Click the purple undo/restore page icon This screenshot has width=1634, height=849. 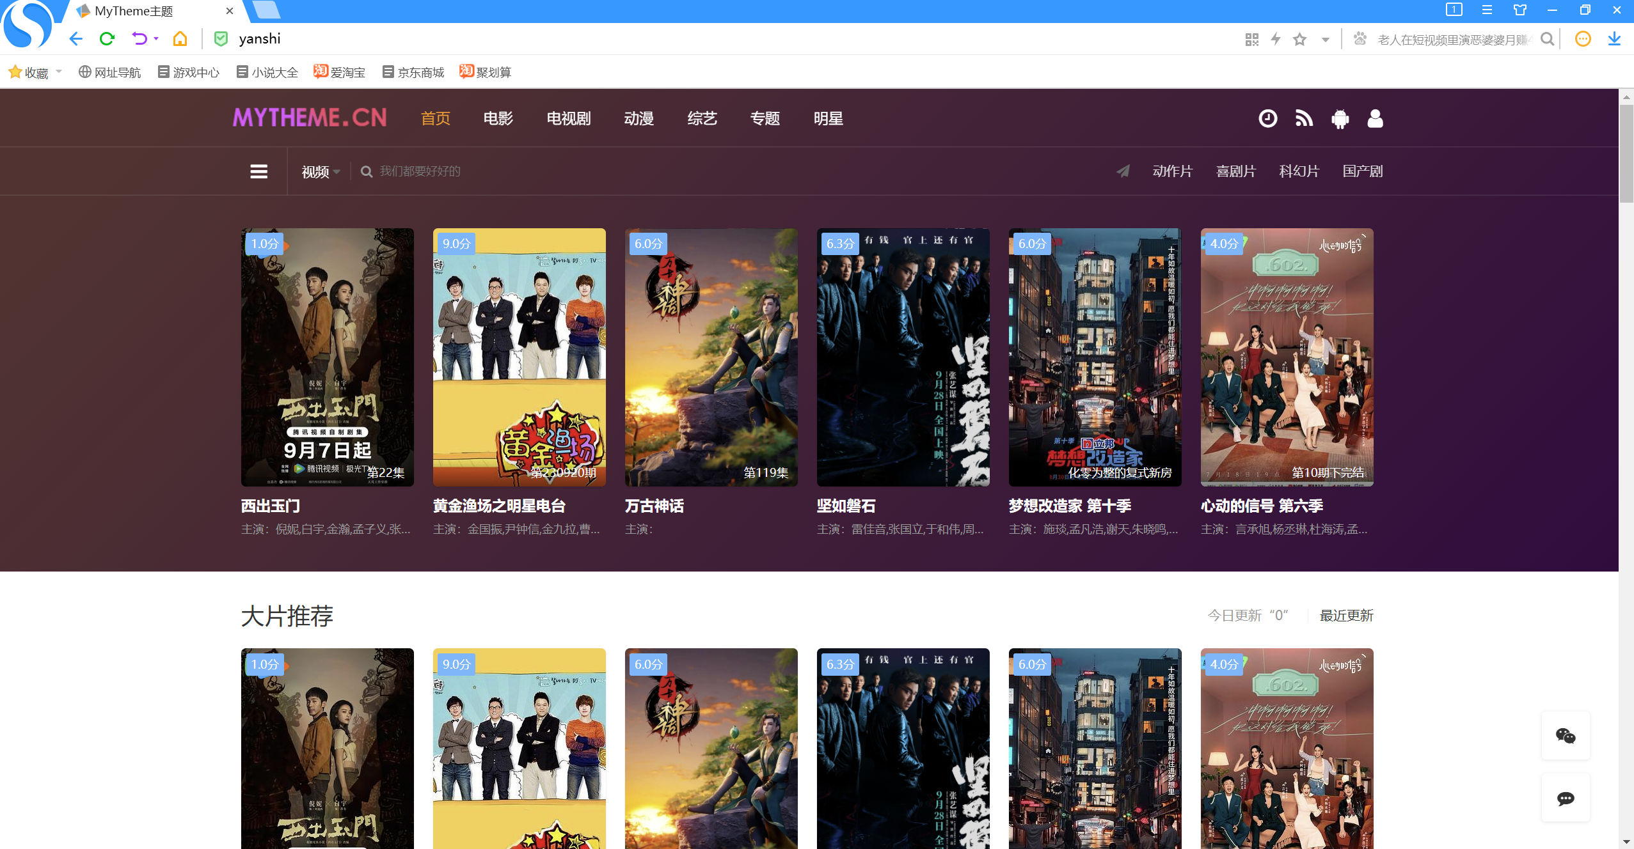(x=139, y=39)
